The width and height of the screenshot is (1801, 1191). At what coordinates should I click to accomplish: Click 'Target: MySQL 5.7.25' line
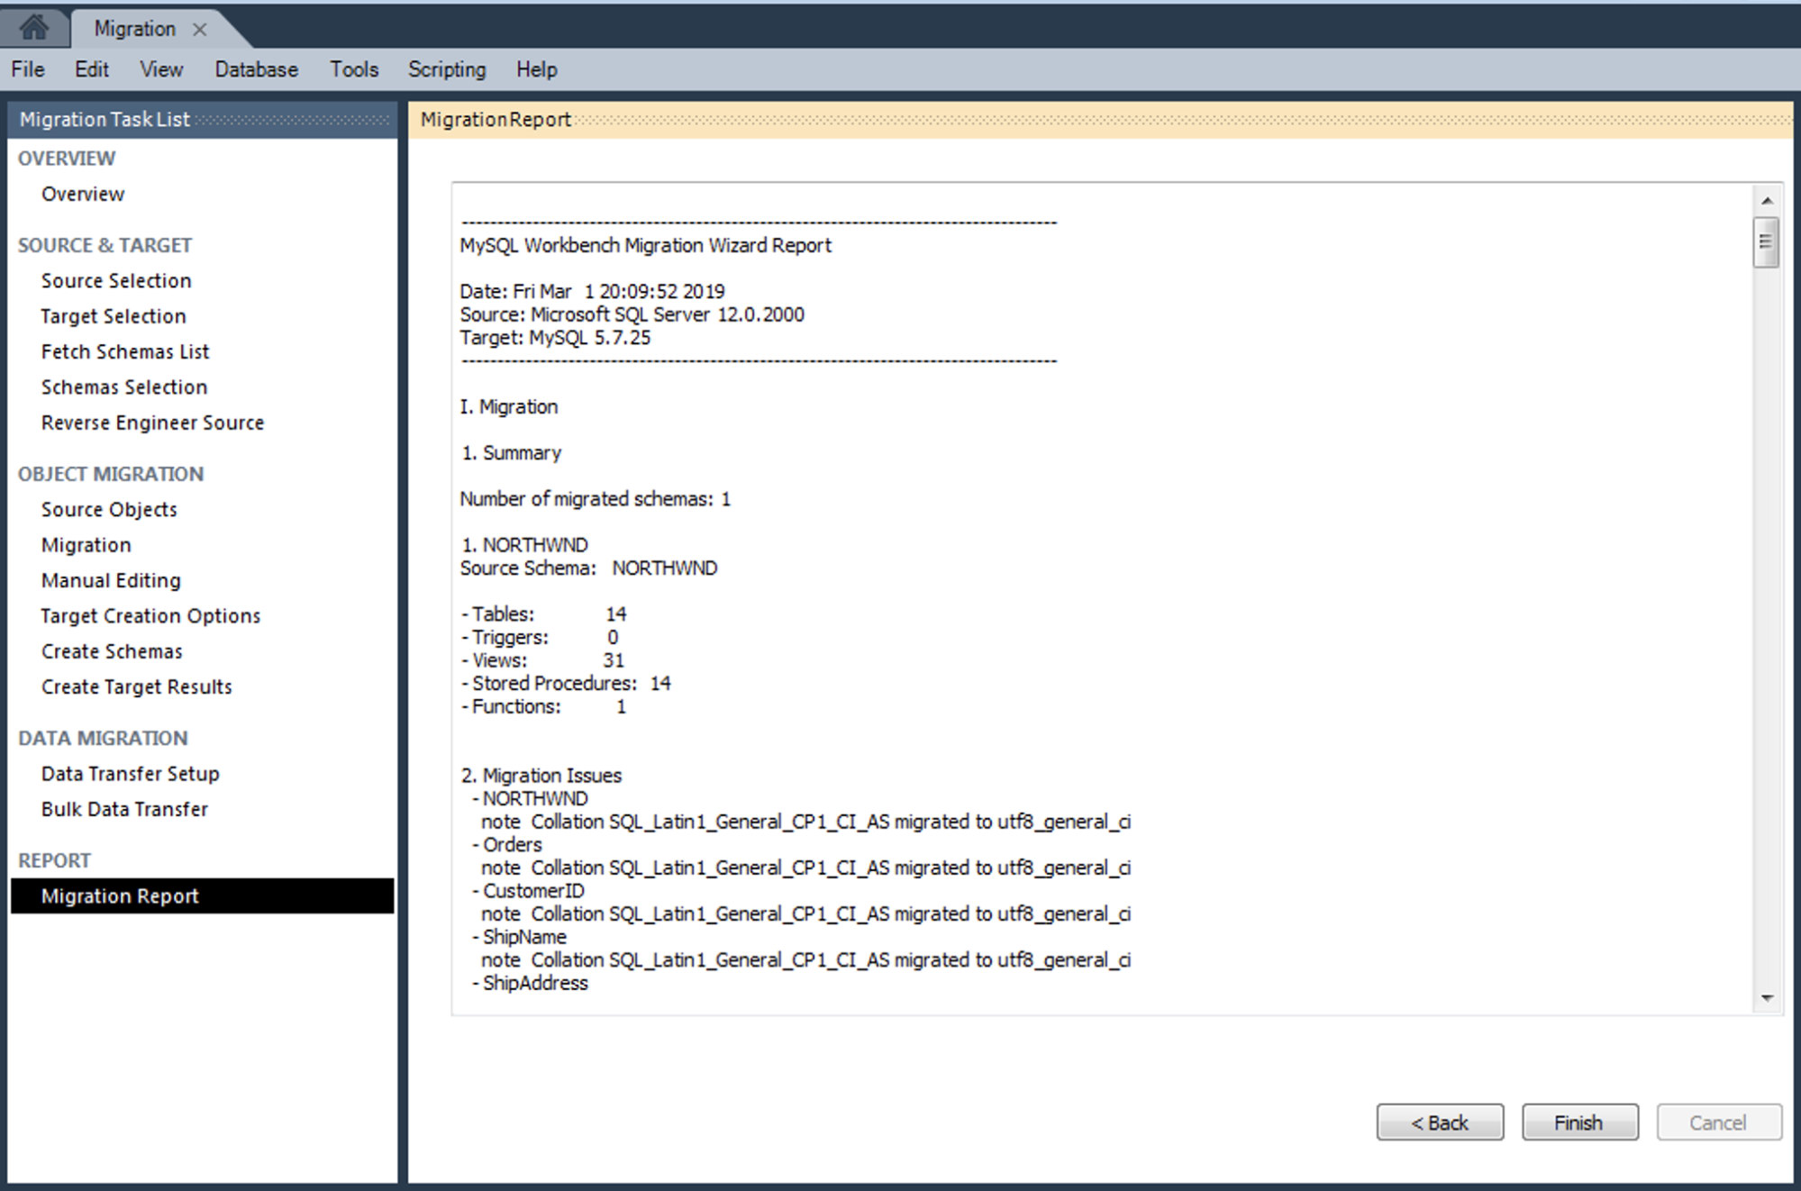tap(555, 338)
